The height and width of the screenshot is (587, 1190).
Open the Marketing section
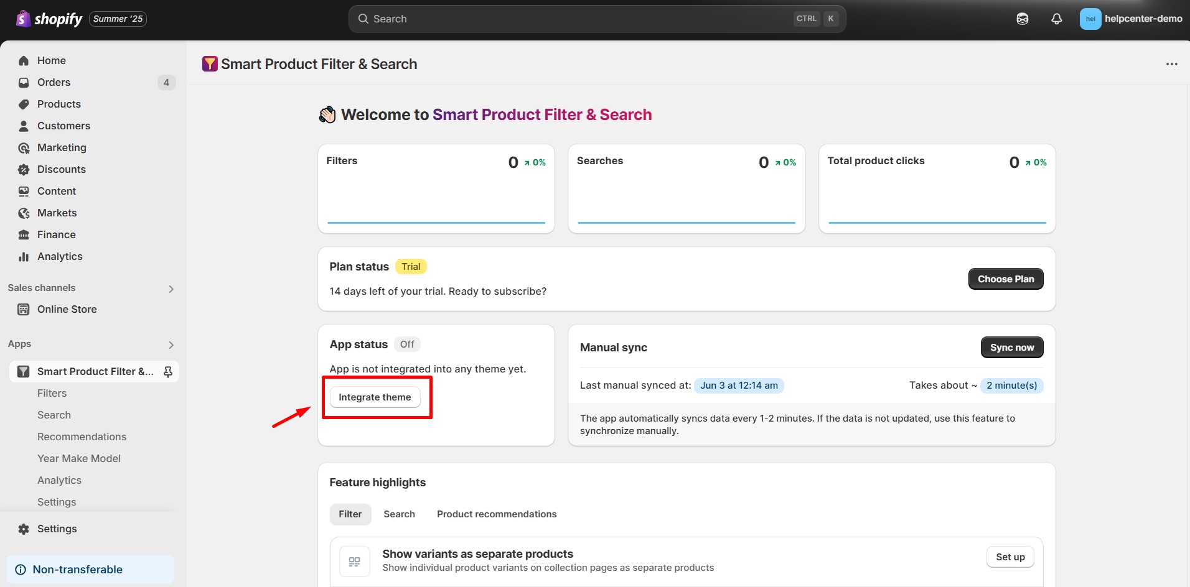62,147
